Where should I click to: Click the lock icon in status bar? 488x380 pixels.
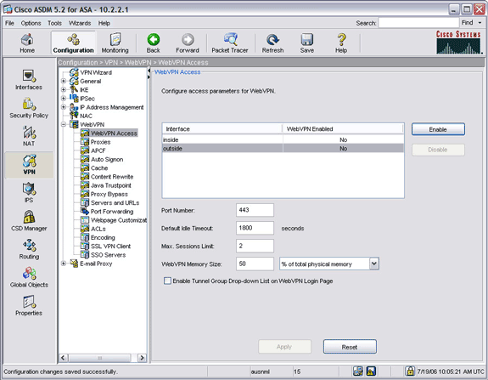410,371
